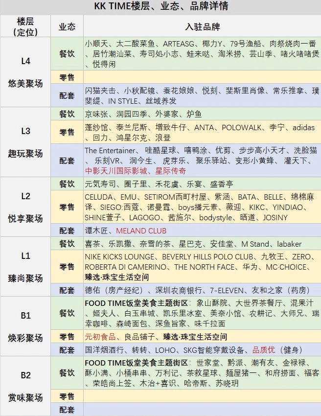Click the L1 臻尚聚场 floor cell
321x416 pixels.
pos(25,267)
